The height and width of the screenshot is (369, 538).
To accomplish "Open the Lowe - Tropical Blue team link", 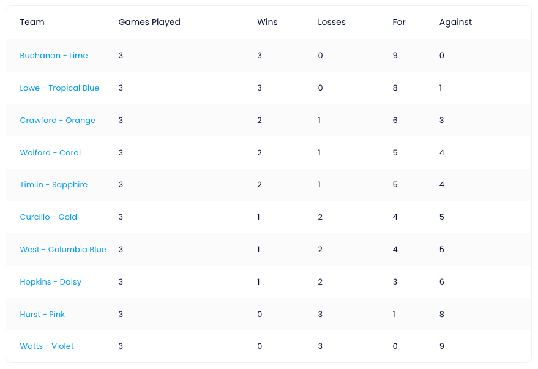I will click(59, 88).
